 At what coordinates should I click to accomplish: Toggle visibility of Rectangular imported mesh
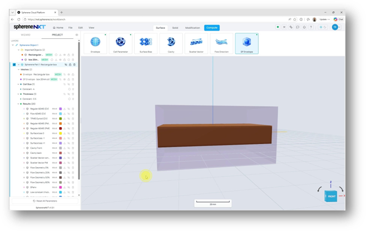(65, 55)
